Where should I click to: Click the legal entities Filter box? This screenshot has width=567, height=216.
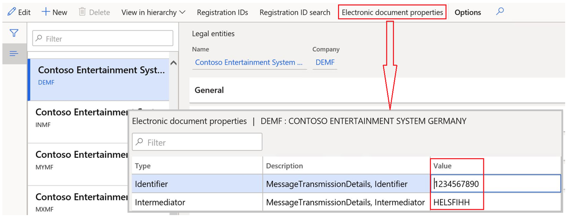103,38
